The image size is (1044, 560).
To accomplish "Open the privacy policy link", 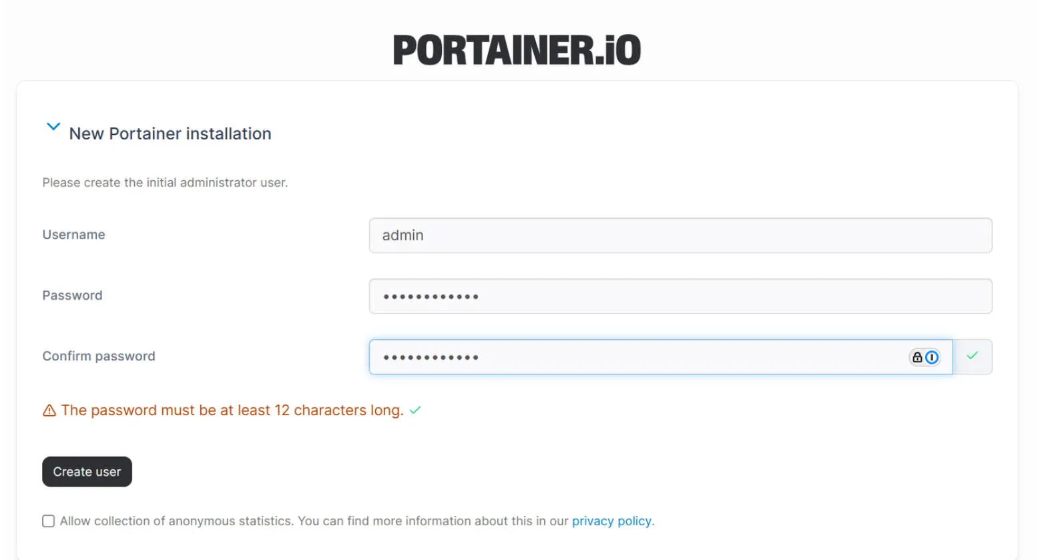I will 611,521.
